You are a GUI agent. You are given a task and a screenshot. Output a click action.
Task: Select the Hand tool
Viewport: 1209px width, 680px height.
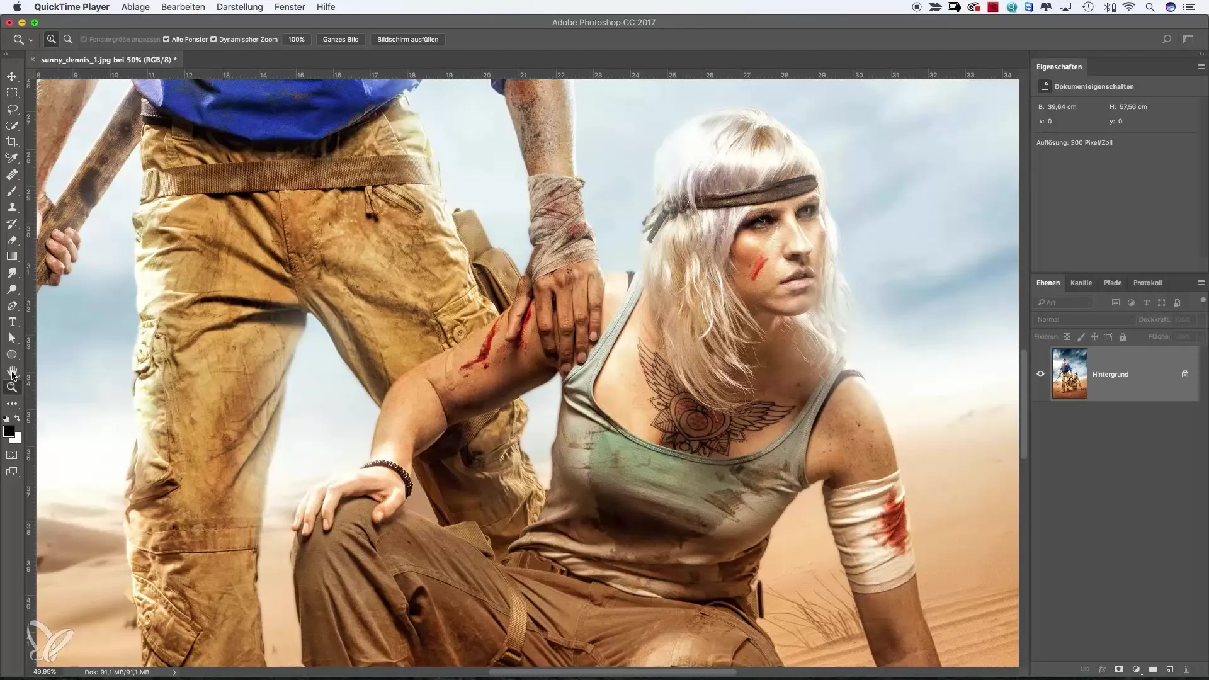click(12, 371)
